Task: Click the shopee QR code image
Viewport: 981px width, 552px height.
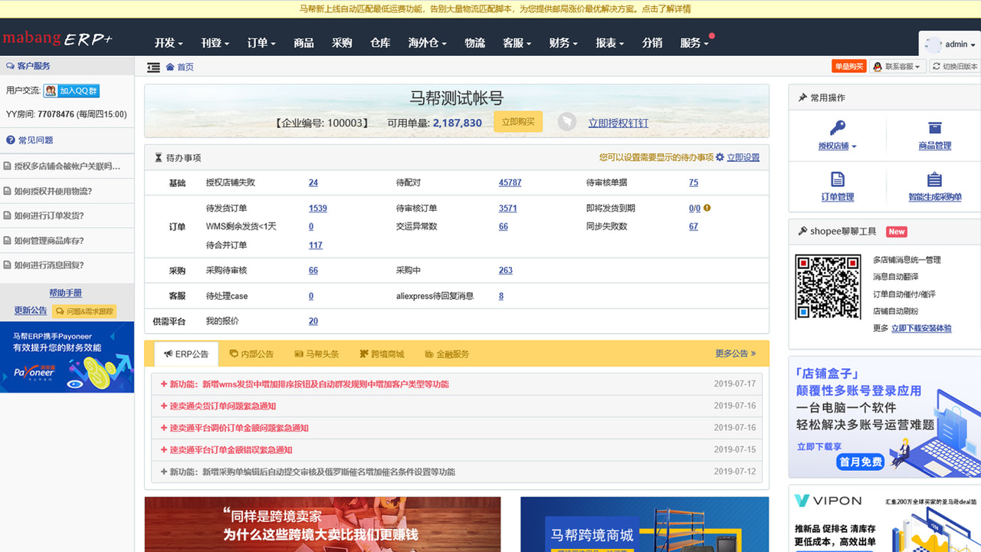Action: (x=828, y=287)
